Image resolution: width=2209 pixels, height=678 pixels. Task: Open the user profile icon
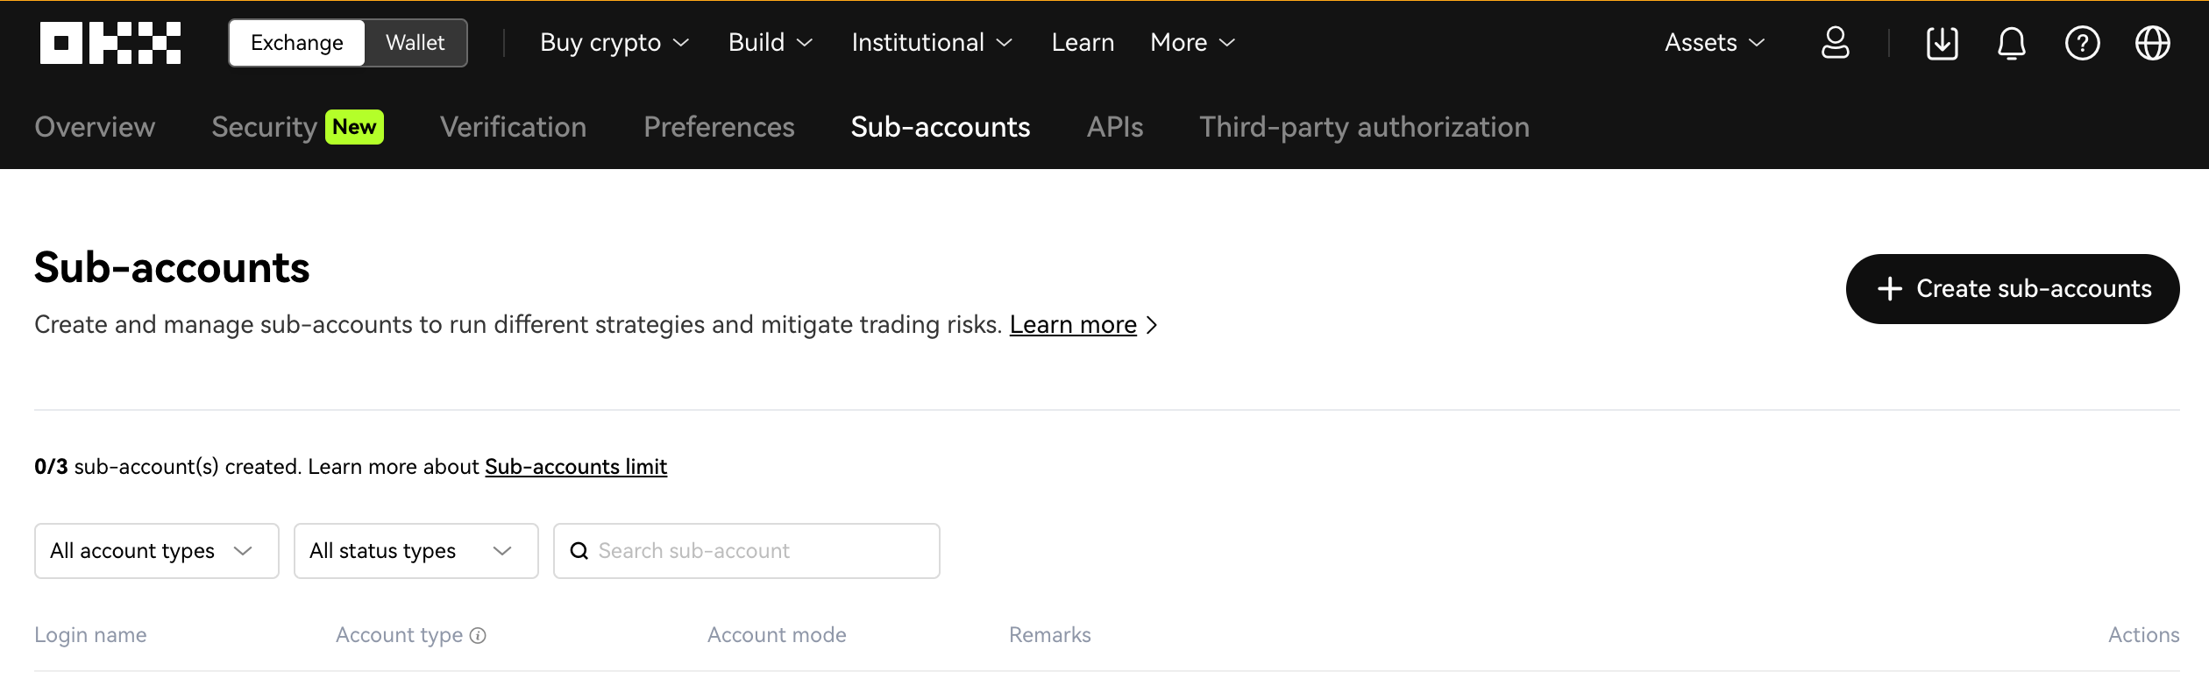point(1835,43)
